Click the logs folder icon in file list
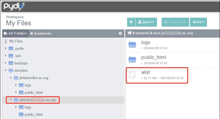This screenshot has width=220, height=119. click(x=132, y=44)
